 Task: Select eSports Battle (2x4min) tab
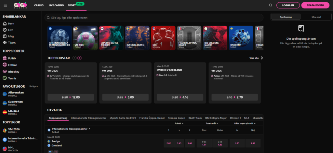click(x=123, y=118)
